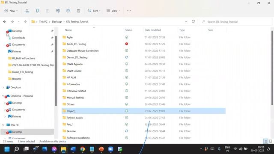
Task: Select the Req_1 folder
Action: click(x=70, y=124)
